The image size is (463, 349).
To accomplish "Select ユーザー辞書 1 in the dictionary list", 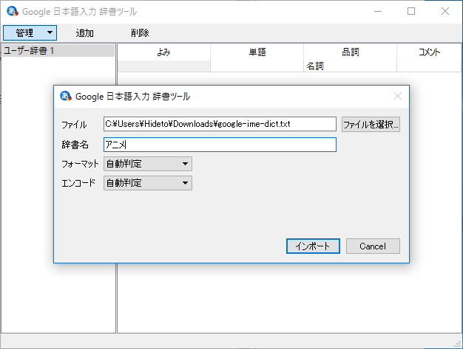I will [58, 51].
